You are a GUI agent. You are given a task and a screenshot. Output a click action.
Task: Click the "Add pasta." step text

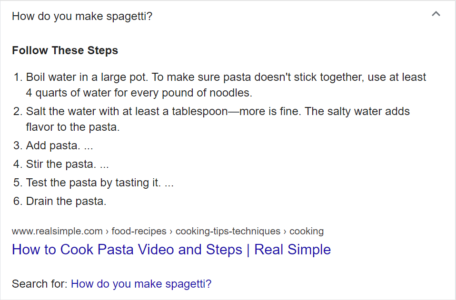(53, 145)
